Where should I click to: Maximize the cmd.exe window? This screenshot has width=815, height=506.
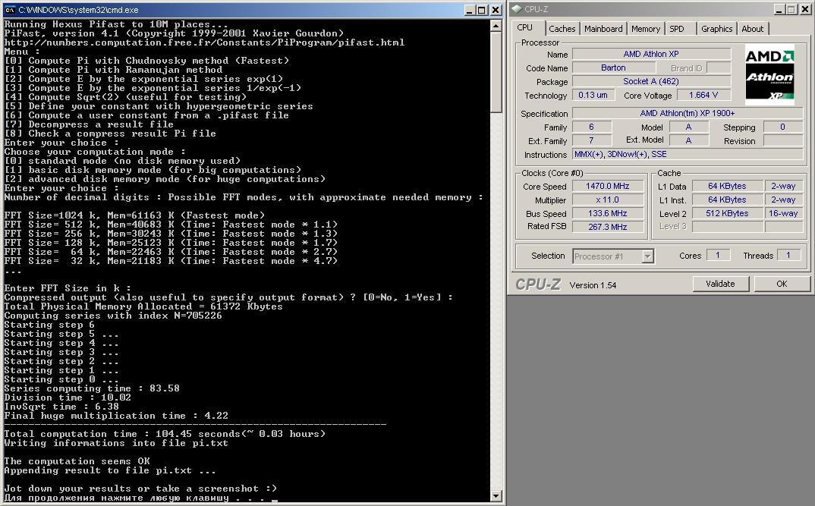pos(483,10)
